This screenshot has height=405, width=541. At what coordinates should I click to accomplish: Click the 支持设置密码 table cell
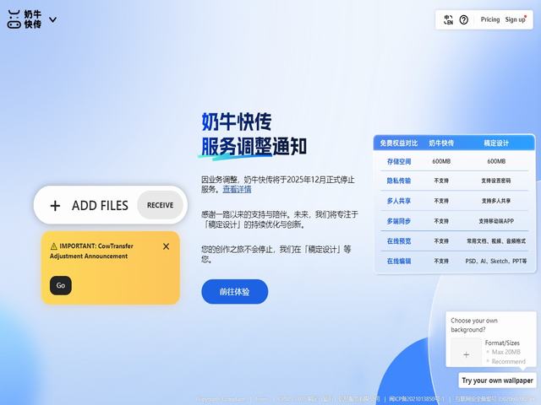(496, 181)
